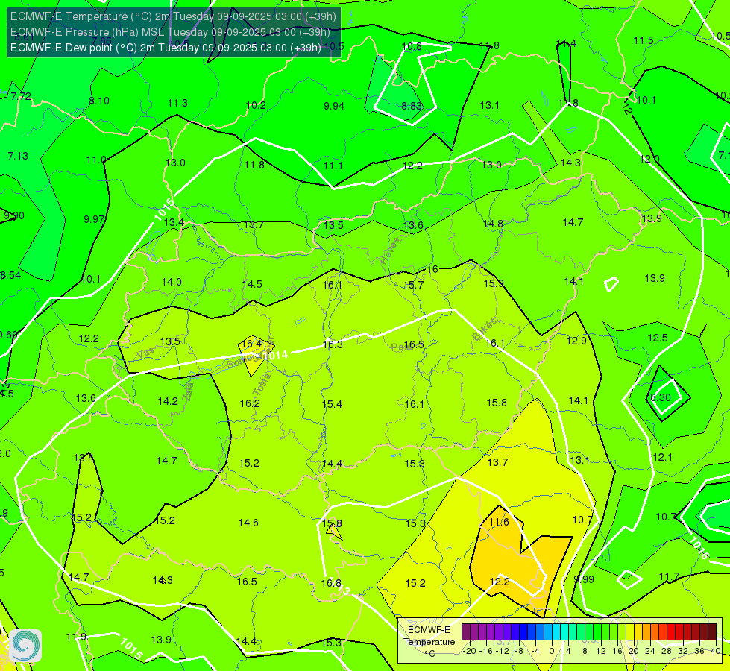Click the purple -20 °C legend swatch
Viewport: 730px width, 671px height.
click(466, 632)
